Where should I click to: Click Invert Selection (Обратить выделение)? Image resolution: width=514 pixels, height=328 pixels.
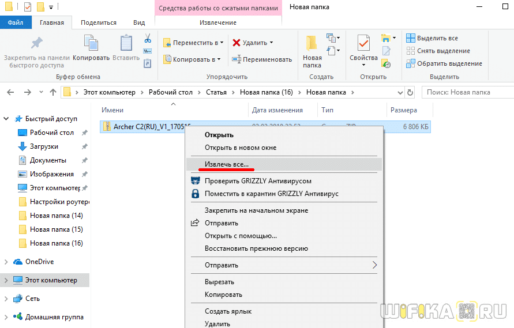pos(411,63)
